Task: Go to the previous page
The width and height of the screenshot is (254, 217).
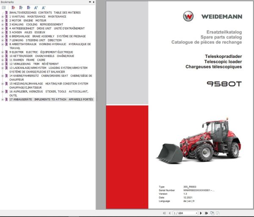Action: (x=169, y=213)
